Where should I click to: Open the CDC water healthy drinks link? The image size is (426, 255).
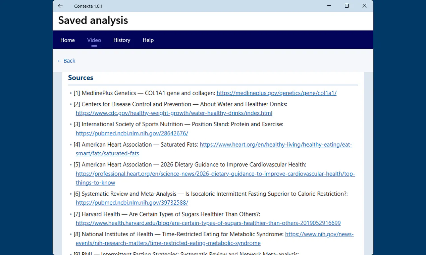(x=174, y=113)
